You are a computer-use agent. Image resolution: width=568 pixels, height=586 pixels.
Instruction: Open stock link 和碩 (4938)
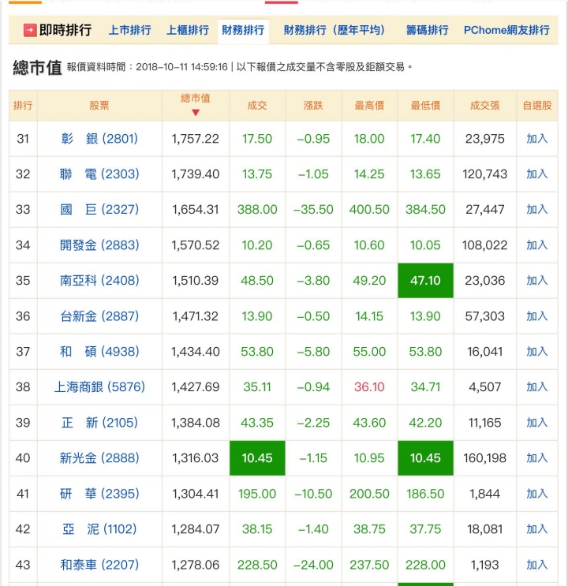pos(99,351)
